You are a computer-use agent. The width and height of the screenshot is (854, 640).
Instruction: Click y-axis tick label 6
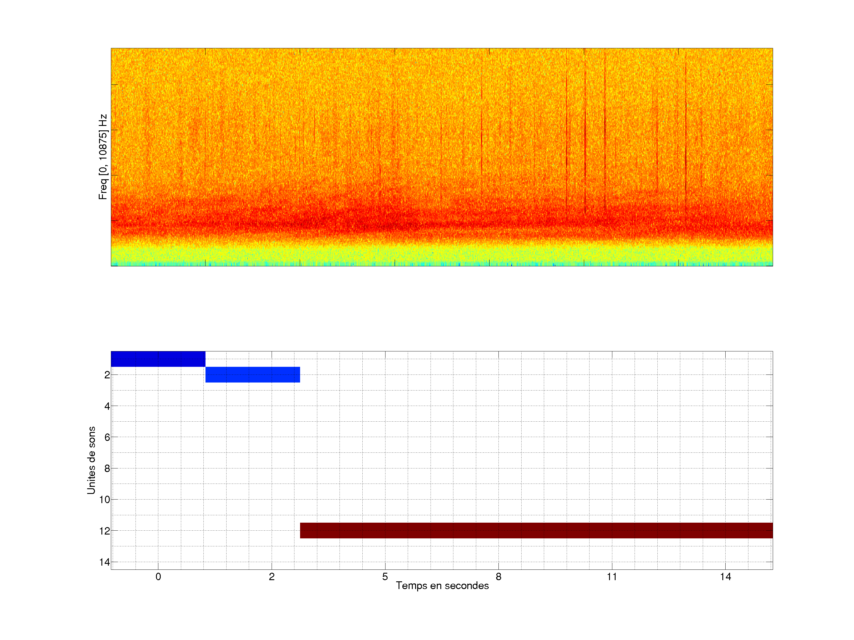[107, 437]
